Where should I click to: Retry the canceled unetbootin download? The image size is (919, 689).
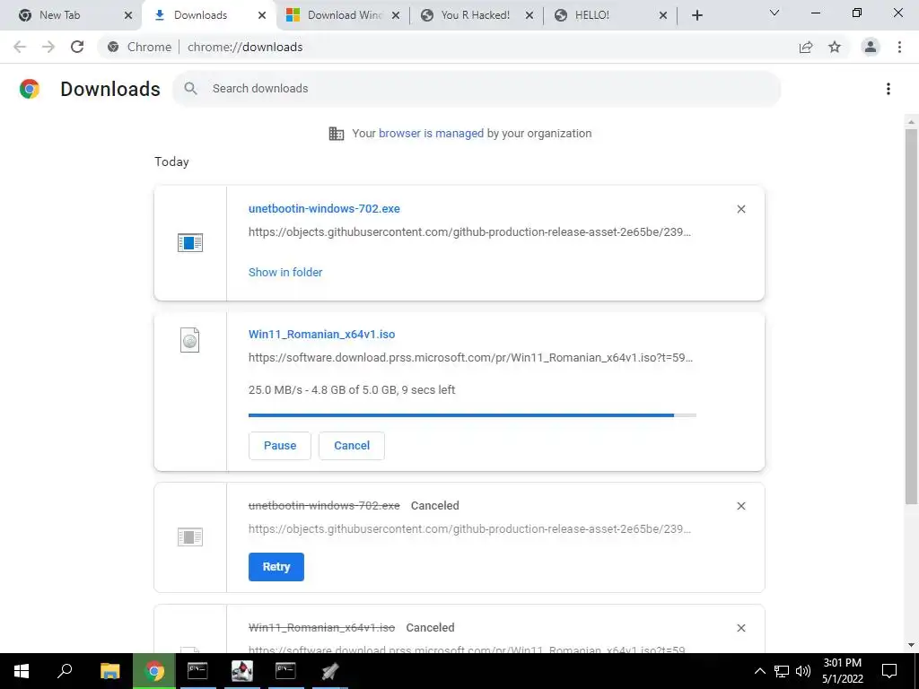pos(276,567)
